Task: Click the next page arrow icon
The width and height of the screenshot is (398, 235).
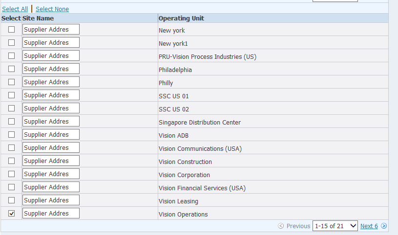Action: (384, 226)
